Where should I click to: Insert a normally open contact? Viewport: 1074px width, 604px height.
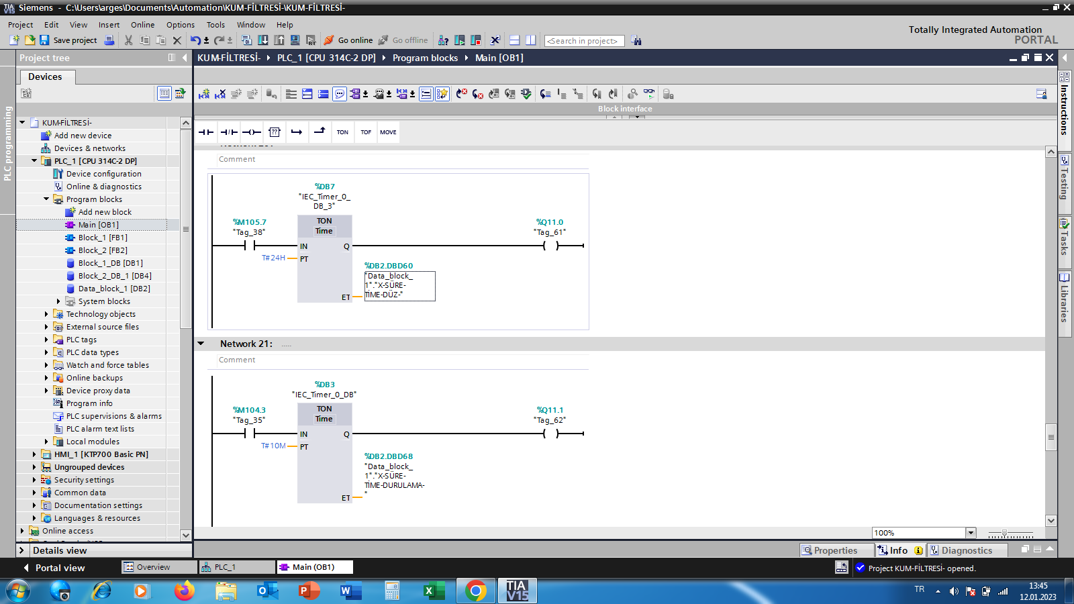(206, 132)
